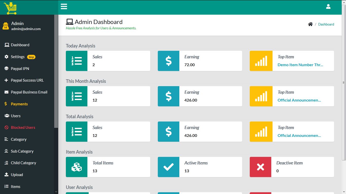Click the Paypal IPN globe icon
Image resolution: width=346 pixels, height=194 pixels.
(x=6, y=68)
